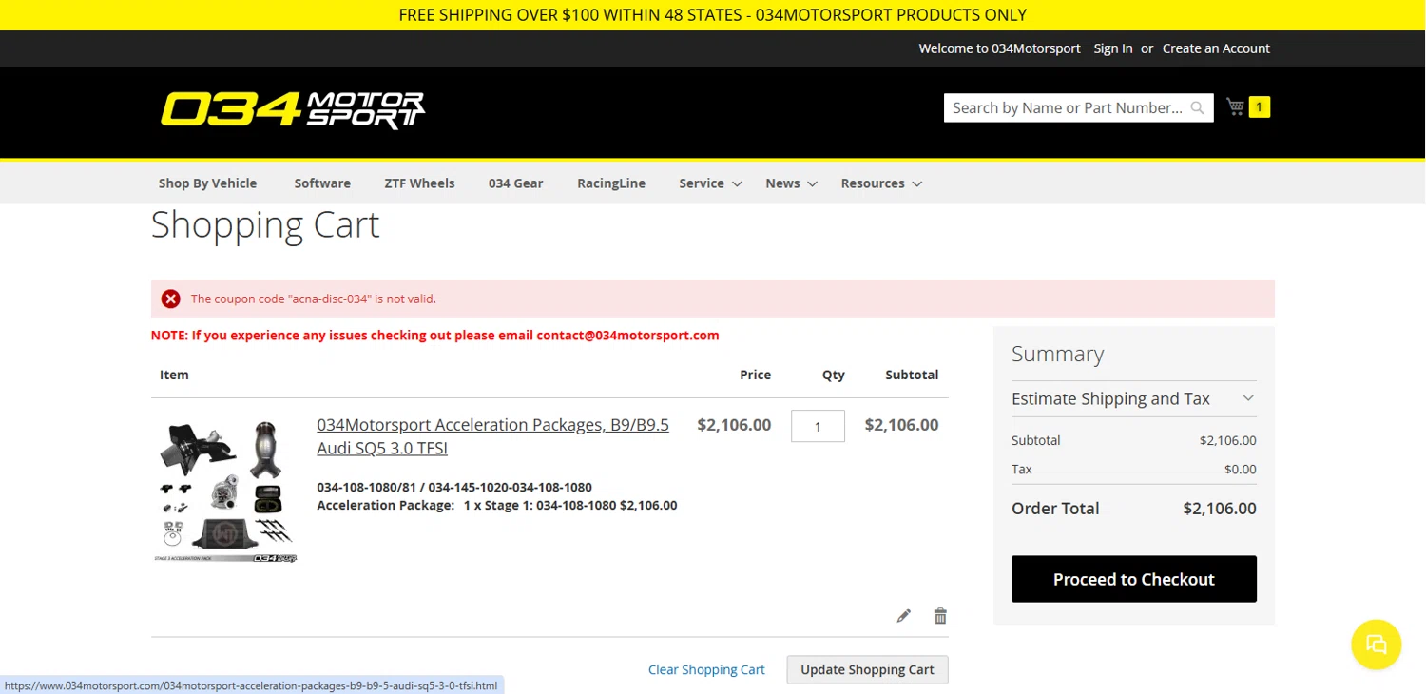Viewport: 1426px width, 694px height.
Task: Open the Acceleration Packages product title link
Action: pos(492,436)
